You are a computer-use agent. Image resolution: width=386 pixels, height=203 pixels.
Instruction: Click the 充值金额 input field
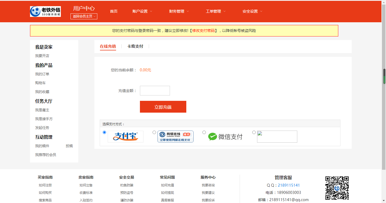point(155,90)
